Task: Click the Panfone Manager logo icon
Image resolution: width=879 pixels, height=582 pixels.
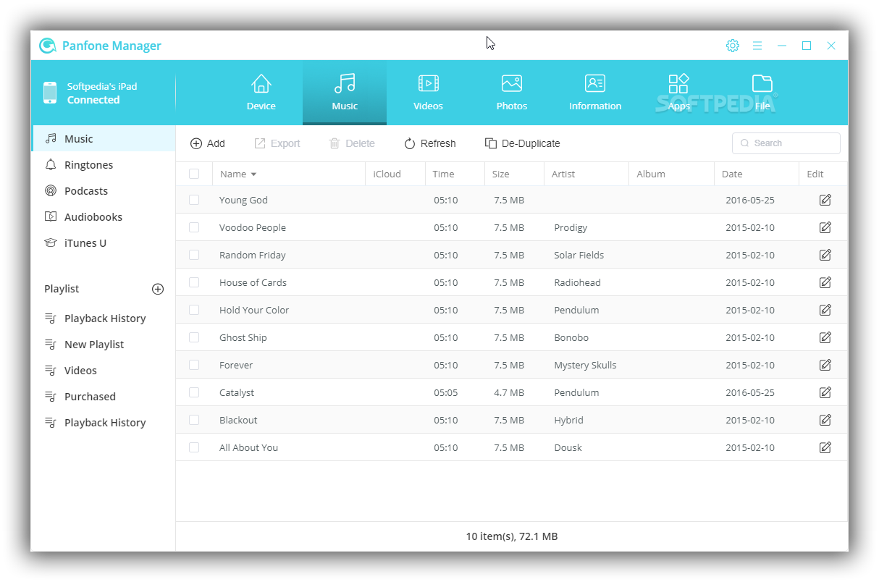Action: (x=48, y=46)
